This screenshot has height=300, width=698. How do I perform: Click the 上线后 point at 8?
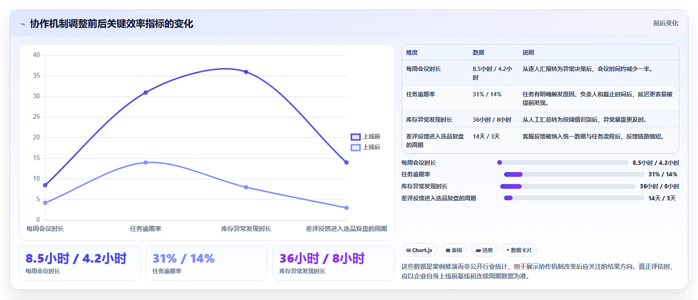pyautogui.click(x=246, y=187)
